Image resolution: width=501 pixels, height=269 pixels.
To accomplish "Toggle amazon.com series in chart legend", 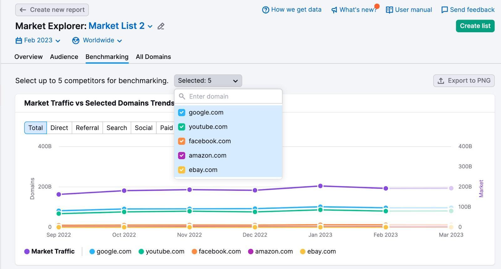I will click(270, 251).
